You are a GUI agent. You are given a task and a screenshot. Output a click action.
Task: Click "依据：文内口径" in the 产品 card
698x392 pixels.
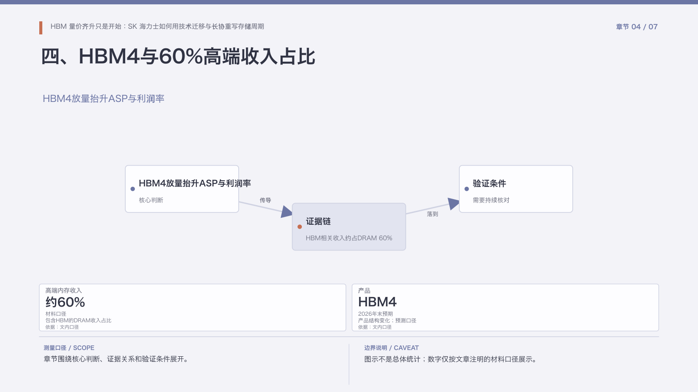[x=375, y=327]
